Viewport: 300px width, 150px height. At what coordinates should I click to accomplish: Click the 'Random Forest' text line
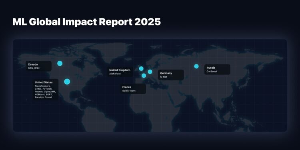tap(43, 97)
